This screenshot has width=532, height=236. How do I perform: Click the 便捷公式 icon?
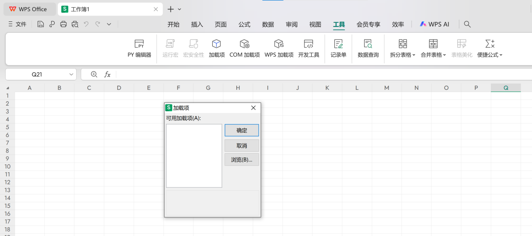[x=490, y=44]
